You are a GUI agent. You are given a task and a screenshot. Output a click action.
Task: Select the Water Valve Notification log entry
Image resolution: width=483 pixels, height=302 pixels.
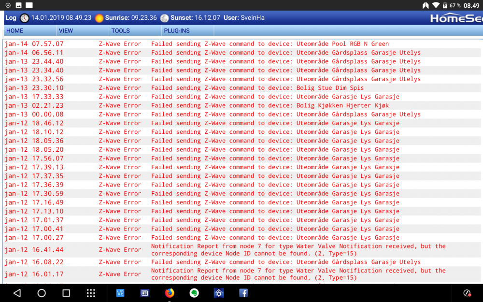tap(299, 249)
